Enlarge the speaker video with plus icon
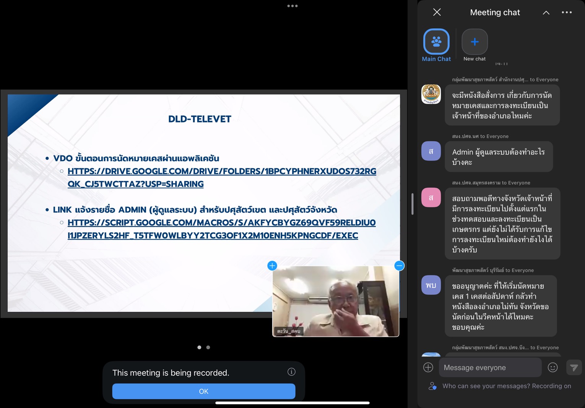Screen dimensions: 585x408 click(272, 266)
